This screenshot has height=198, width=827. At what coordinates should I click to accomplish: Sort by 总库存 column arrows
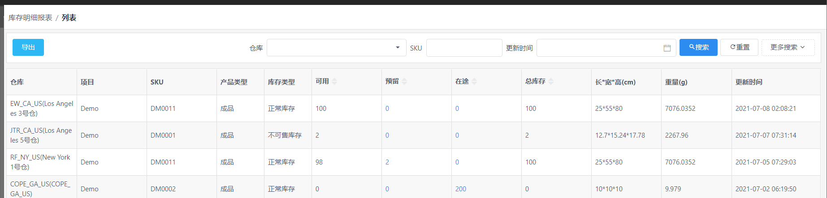point(551,81)
